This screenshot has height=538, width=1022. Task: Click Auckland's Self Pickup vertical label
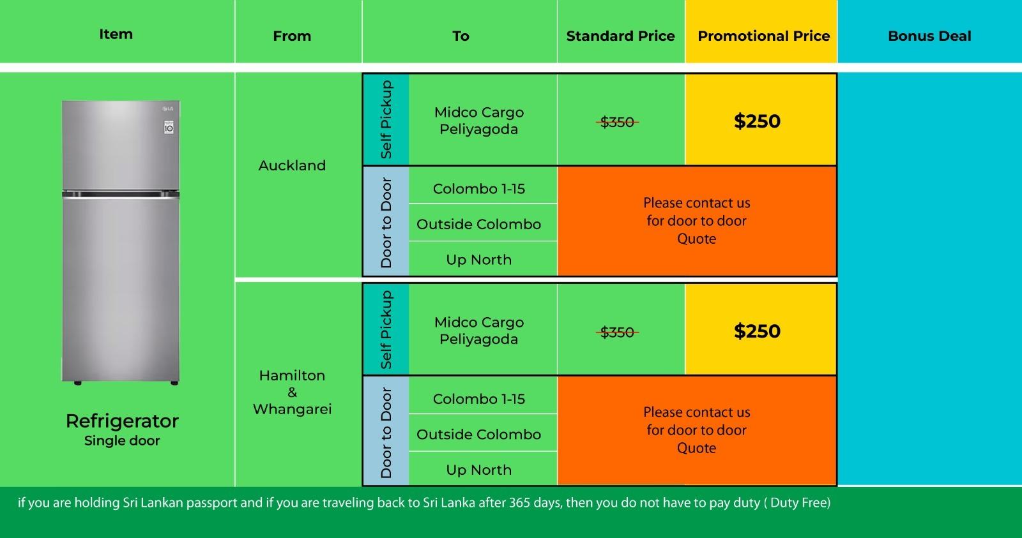[386, 119]
